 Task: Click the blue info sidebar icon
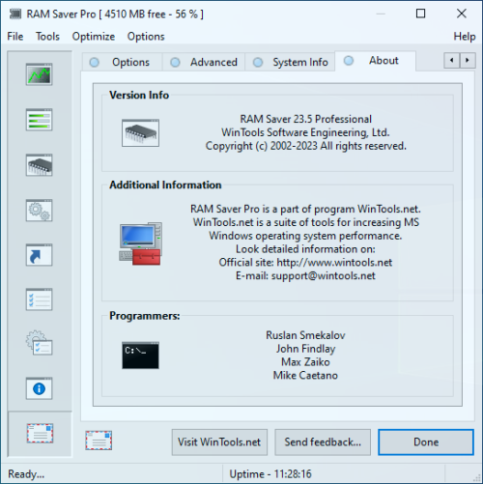(x=39, y=388)
